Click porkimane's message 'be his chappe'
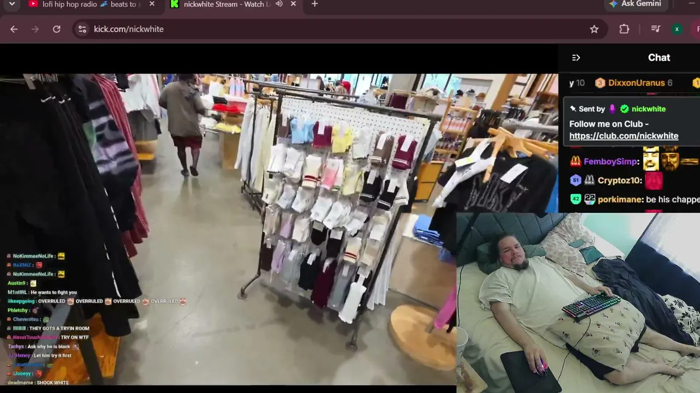The height and width of the screenshot is (393, 700). click(673, 200)
